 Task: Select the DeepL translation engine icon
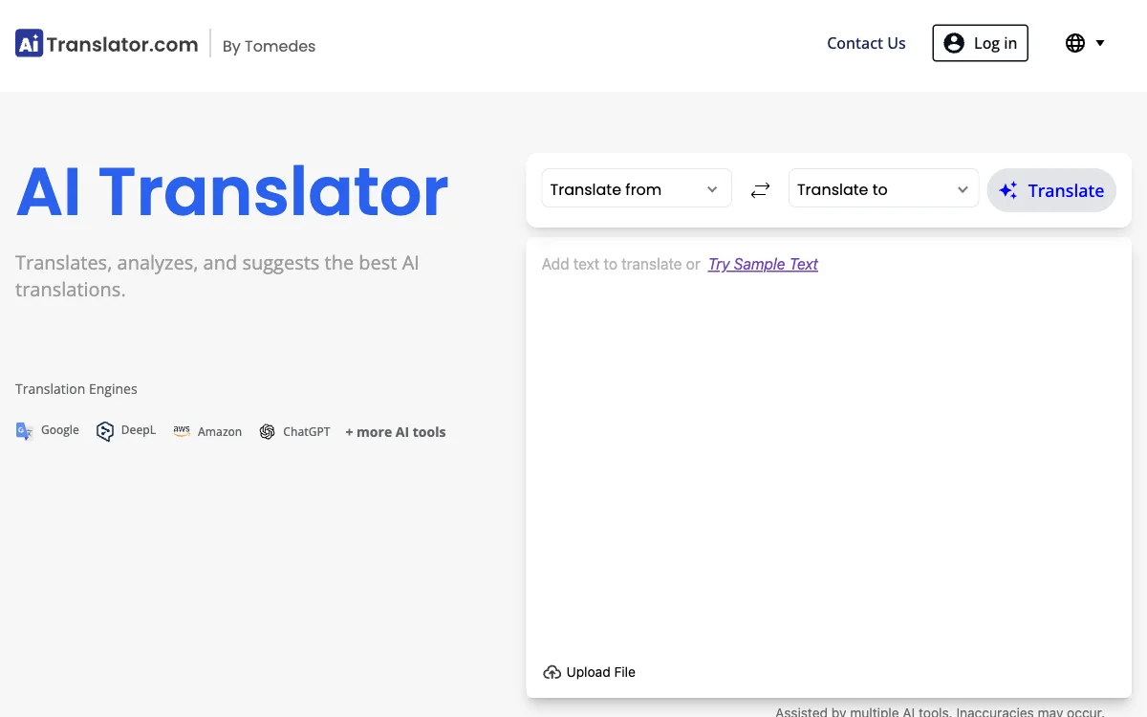click(x=105, y=430)
